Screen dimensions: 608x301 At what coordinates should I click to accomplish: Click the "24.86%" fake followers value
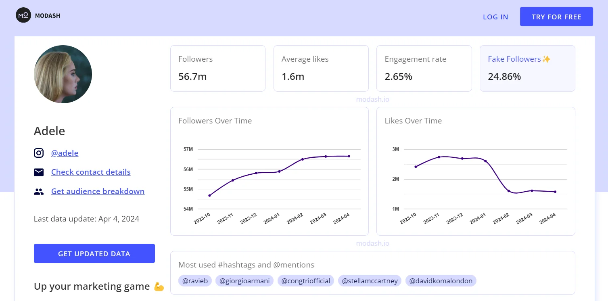(504, 76)
